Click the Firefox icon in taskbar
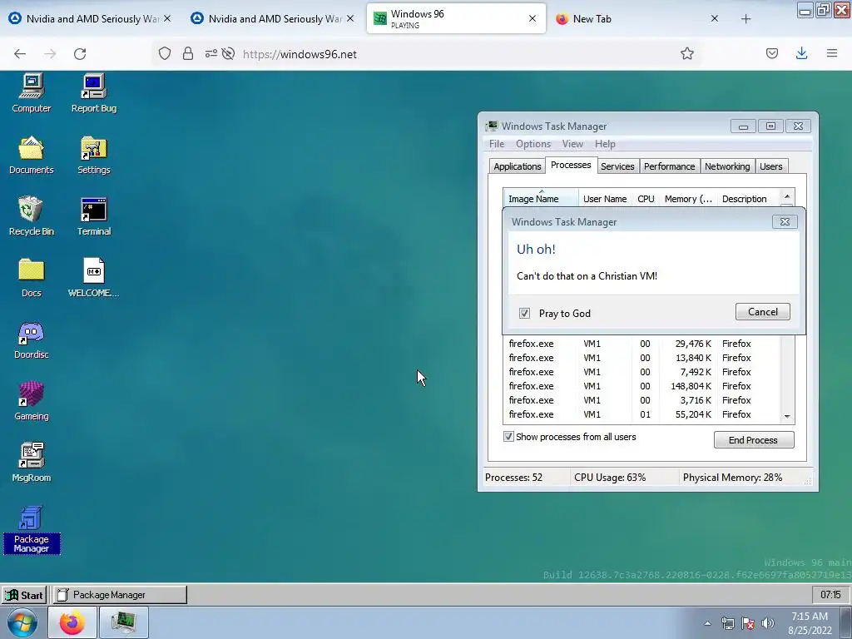The width and height of the screenshot is (852, 639). (72, 622)
